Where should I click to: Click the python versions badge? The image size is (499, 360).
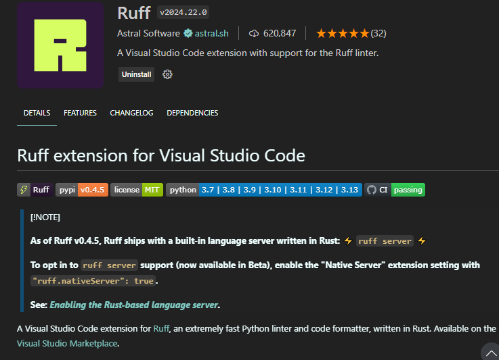(264, 190)
